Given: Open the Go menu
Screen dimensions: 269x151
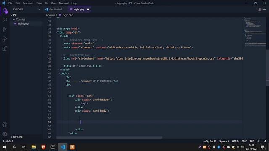Looking at the screenshot, I should click(47, 3).
